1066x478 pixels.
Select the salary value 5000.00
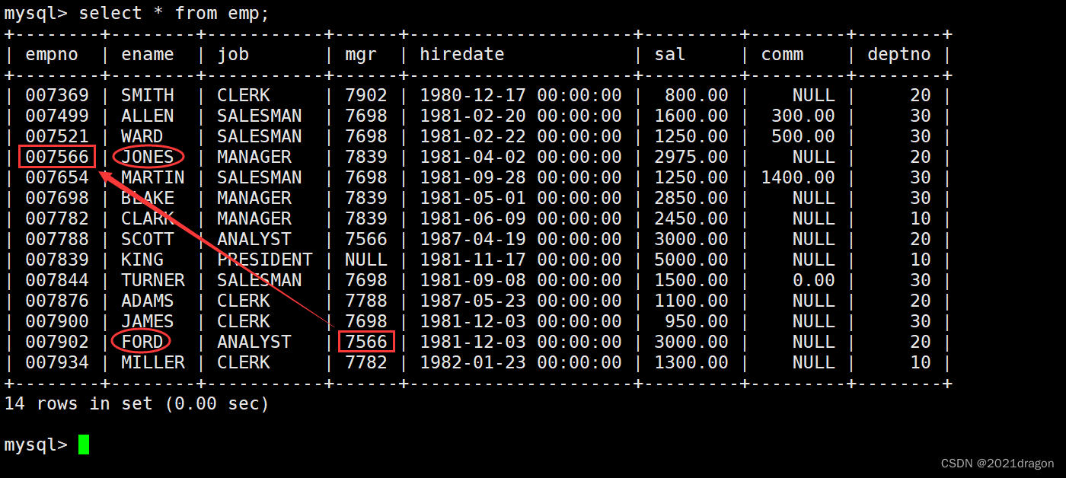(691, 260)
